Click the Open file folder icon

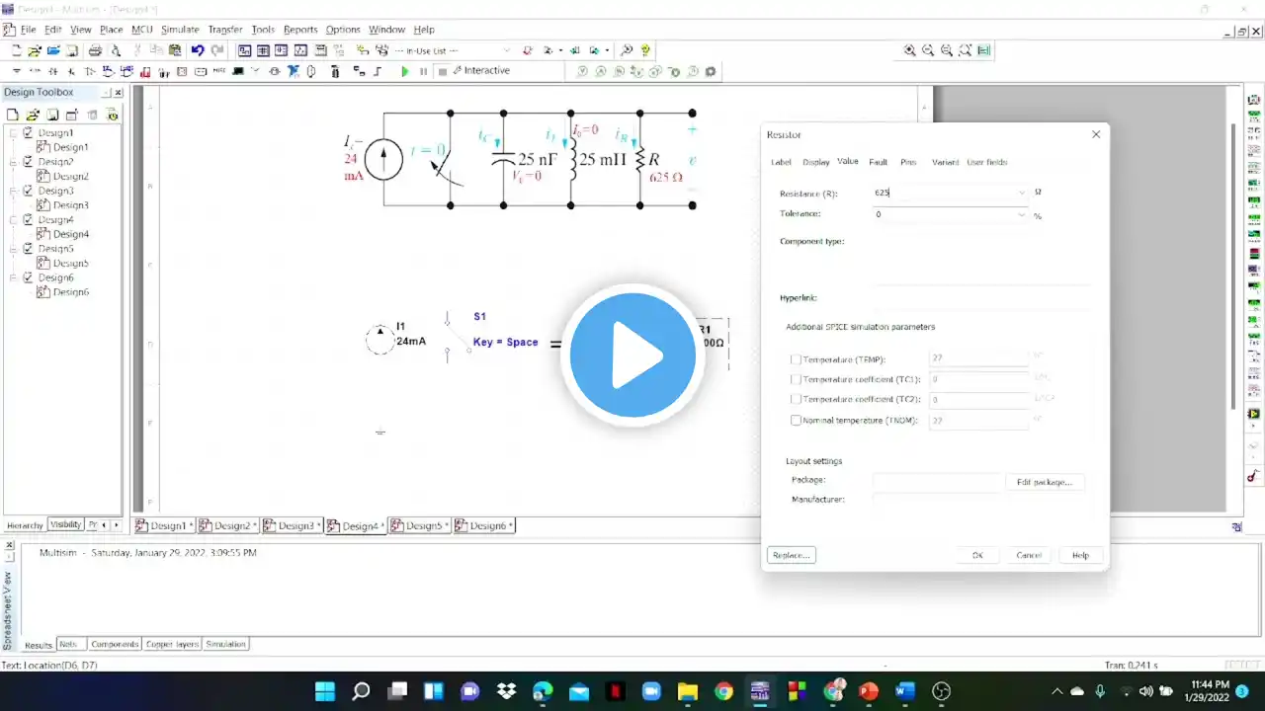coord(35,50)
